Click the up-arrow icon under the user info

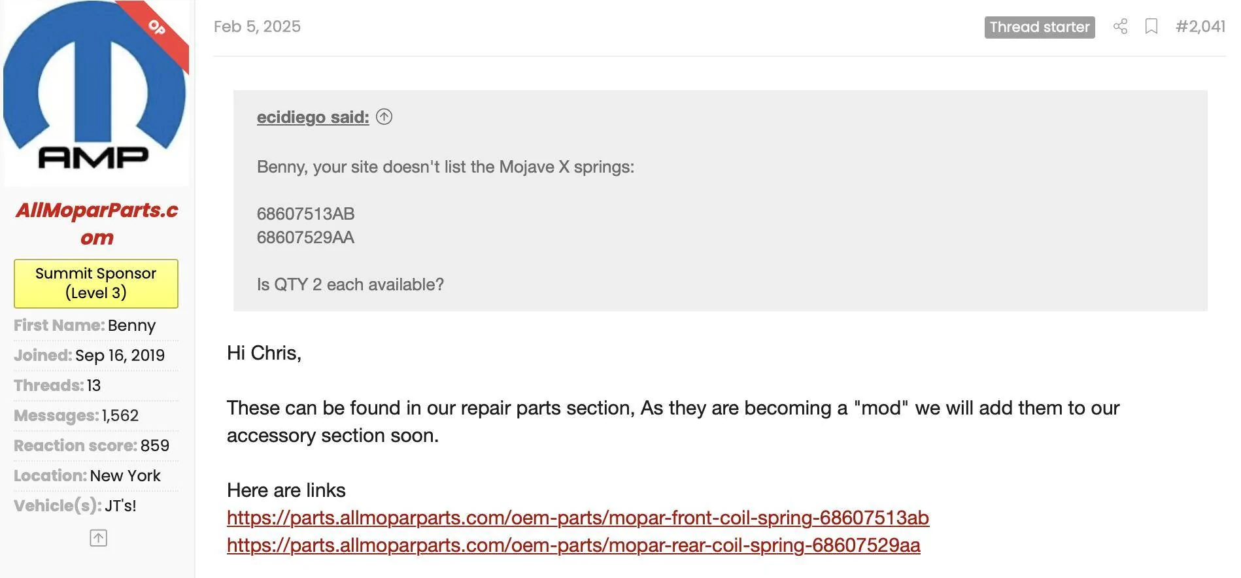tap(98, 538)
